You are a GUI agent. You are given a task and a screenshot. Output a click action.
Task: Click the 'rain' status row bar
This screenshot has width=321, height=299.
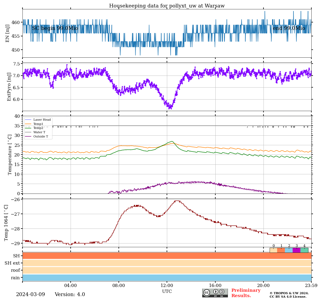(167, 278)
